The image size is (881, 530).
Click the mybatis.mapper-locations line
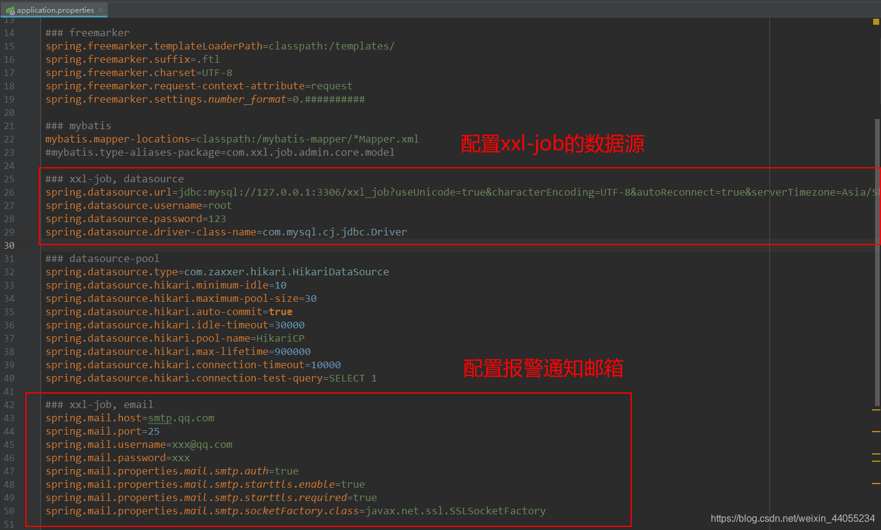(232, 139)
